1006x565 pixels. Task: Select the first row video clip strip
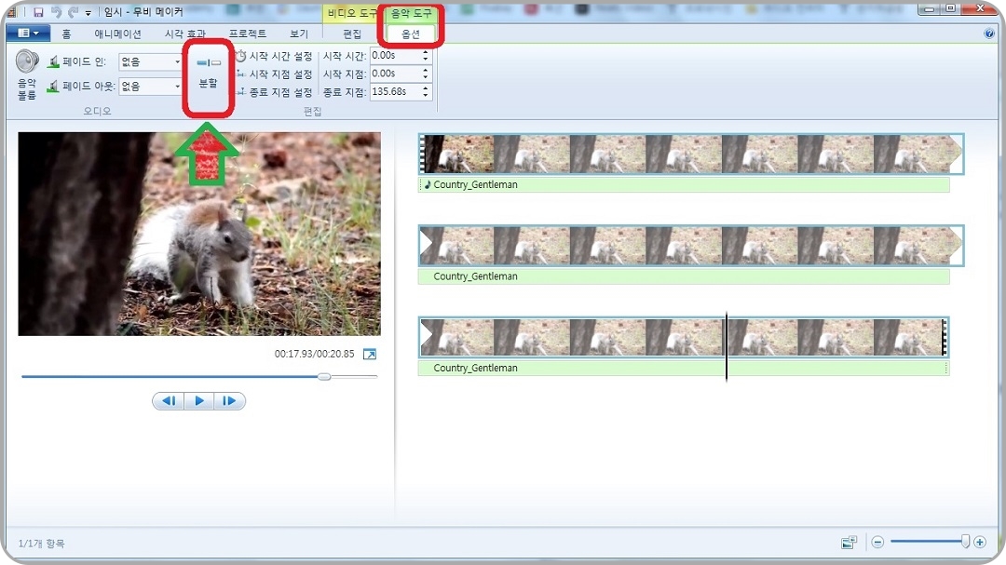[x=691, y=154]
